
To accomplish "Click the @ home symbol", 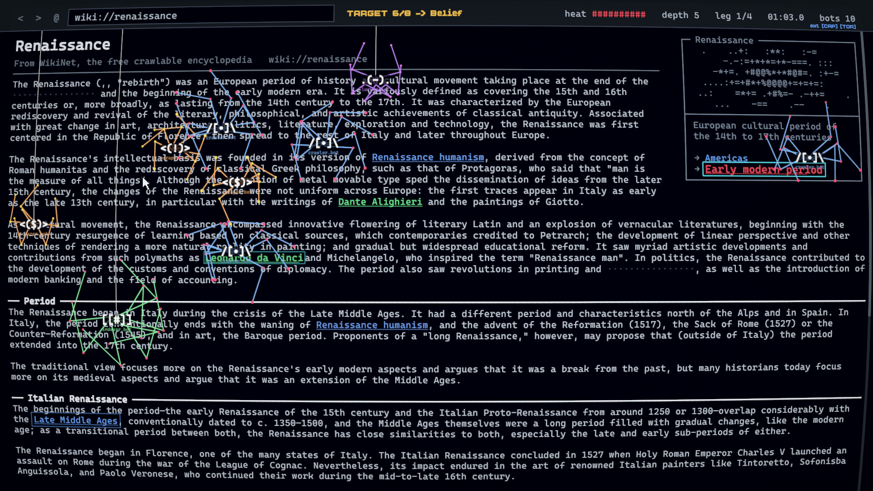I will tap(56, 18).
